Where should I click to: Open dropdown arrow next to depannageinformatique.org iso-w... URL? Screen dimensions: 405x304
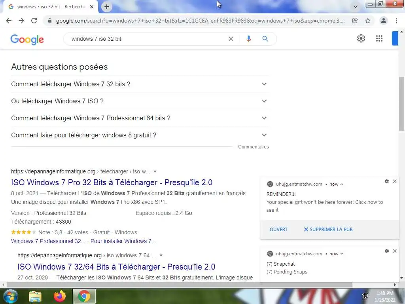[x=155, y=172]
